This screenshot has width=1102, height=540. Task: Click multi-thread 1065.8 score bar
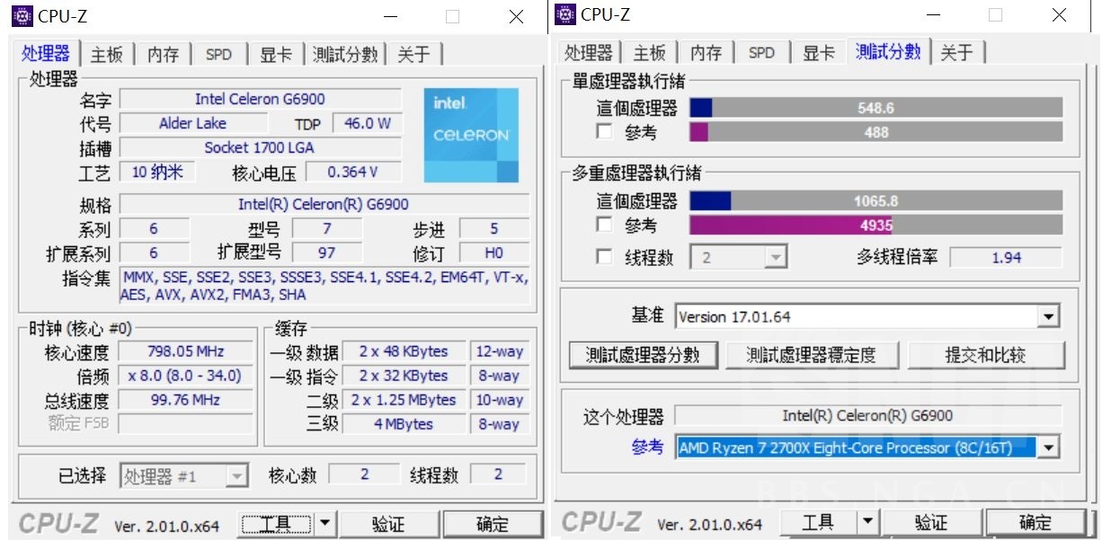pos(876,200)
